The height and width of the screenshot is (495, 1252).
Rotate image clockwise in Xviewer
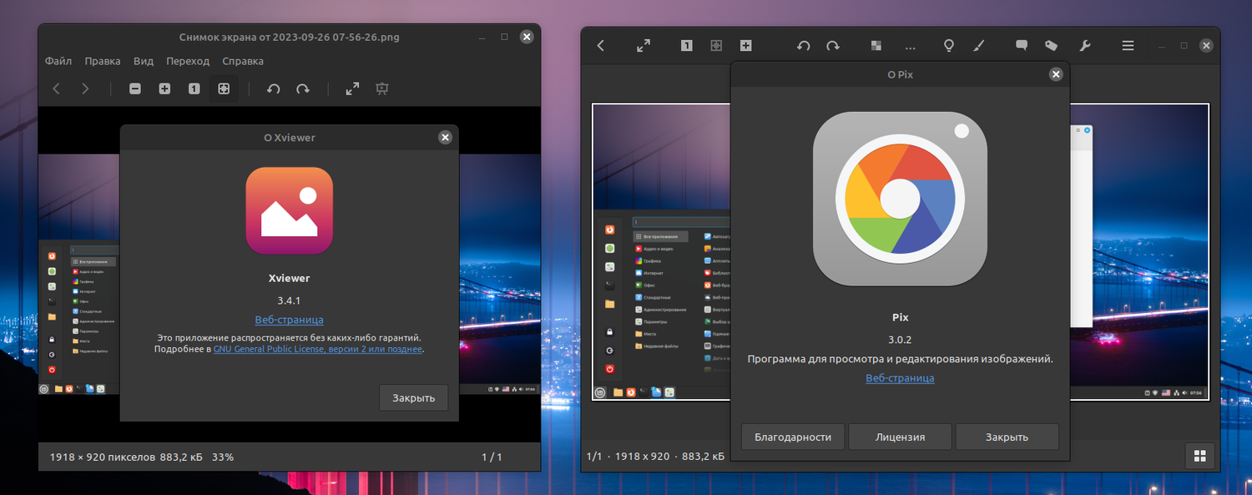coord(303,88)
